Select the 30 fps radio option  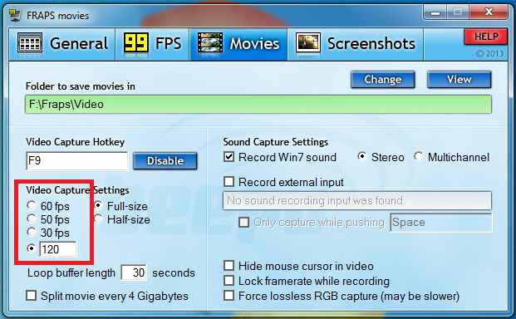click(32, 232)
